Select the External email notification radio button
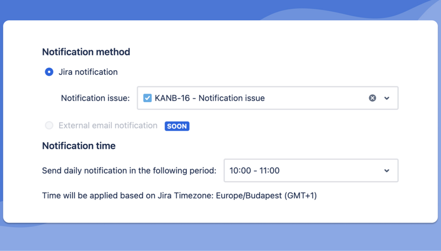Screen dimensions: 441x251 (49, 126)
